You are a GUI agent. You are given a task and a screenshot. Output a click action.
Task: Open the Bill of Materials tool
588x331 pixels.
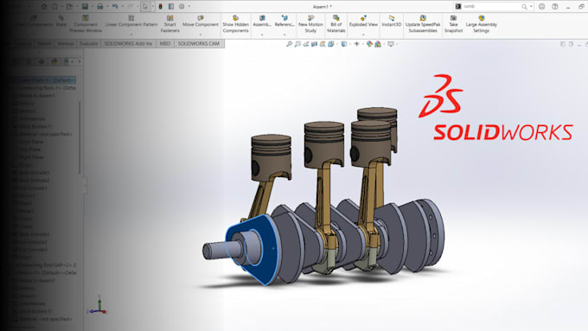tap(336, 24)
